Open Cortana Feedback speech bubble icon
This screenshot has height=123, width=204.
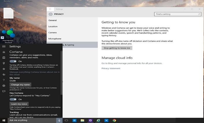(x=4, y=91)
